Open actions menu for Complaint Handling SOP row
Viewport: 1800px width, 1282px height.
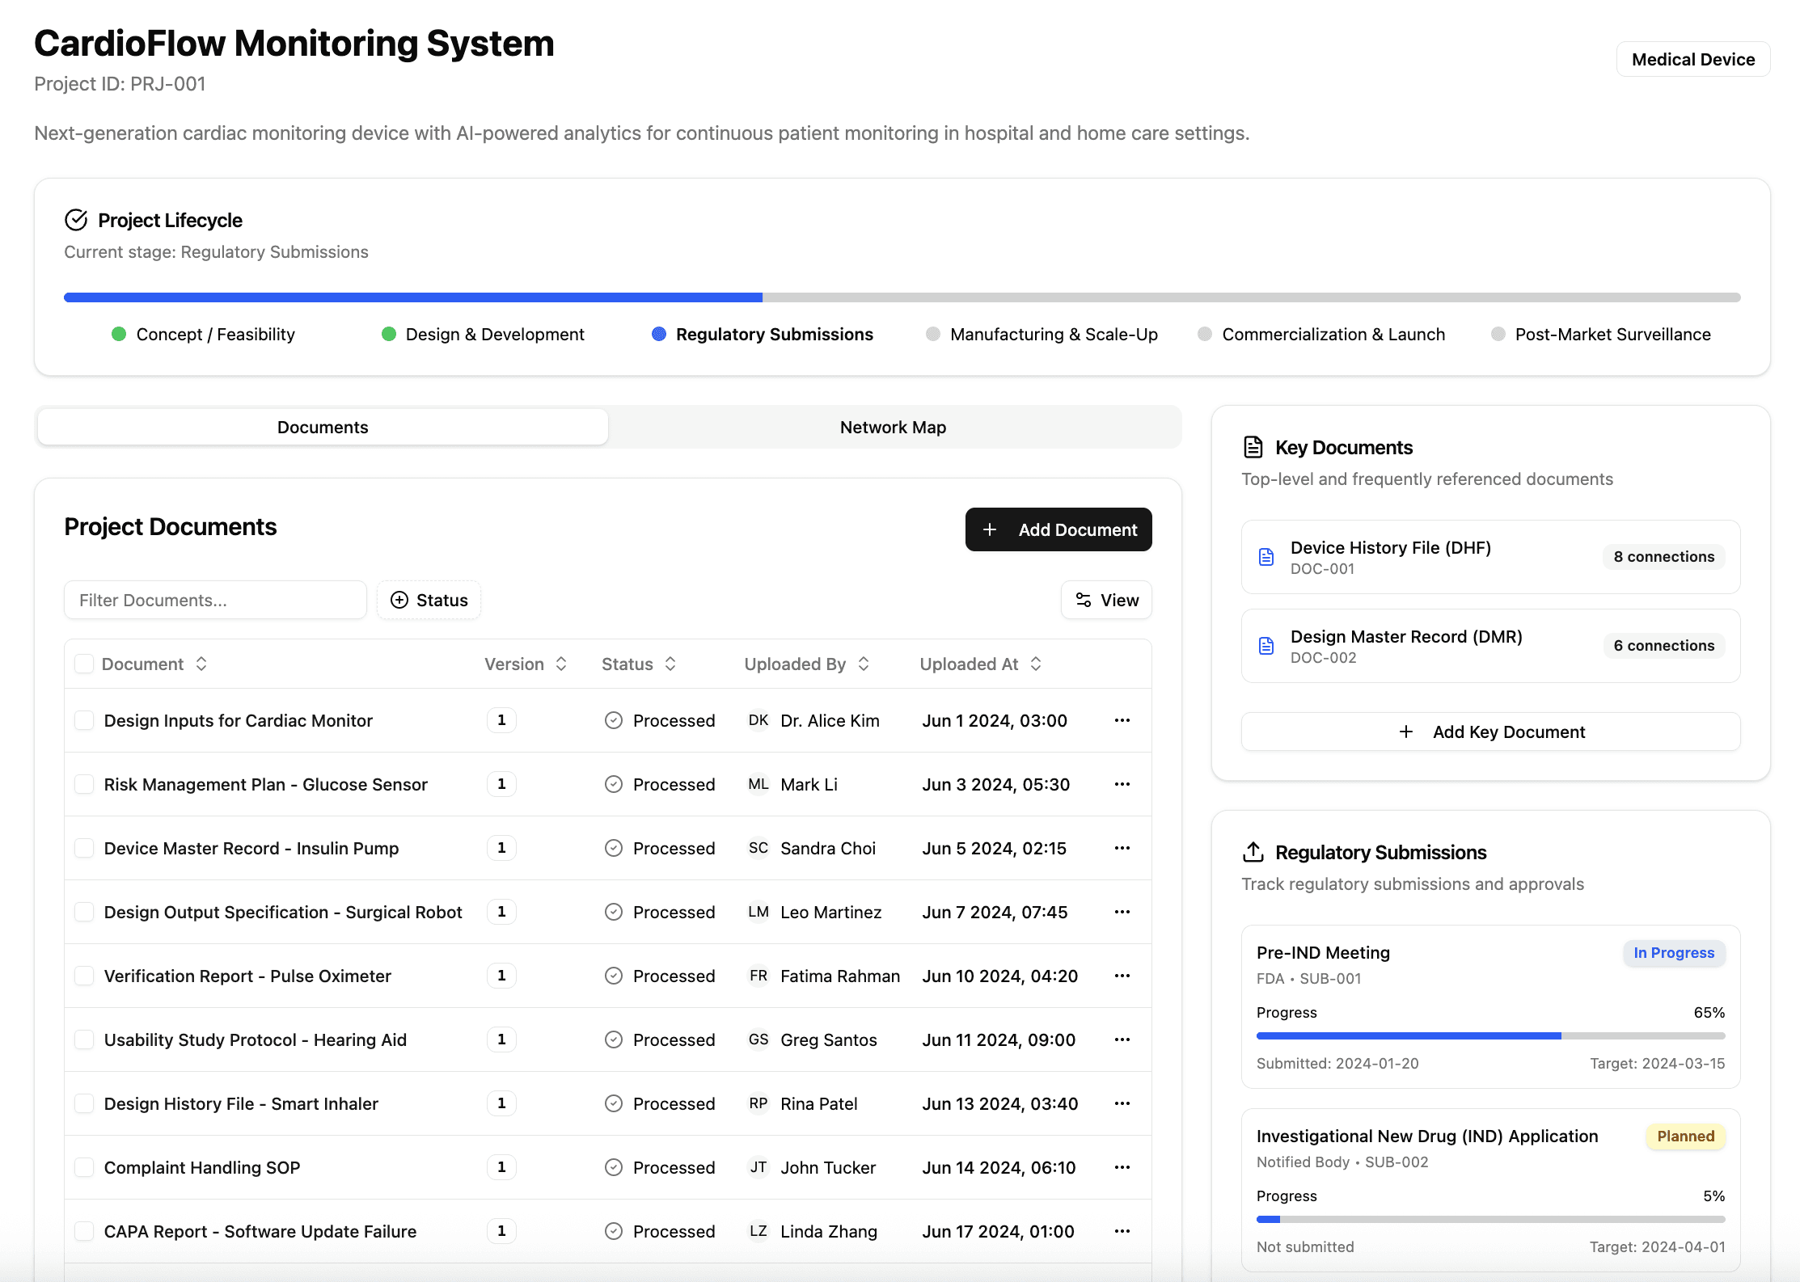click(1122, 1167)
